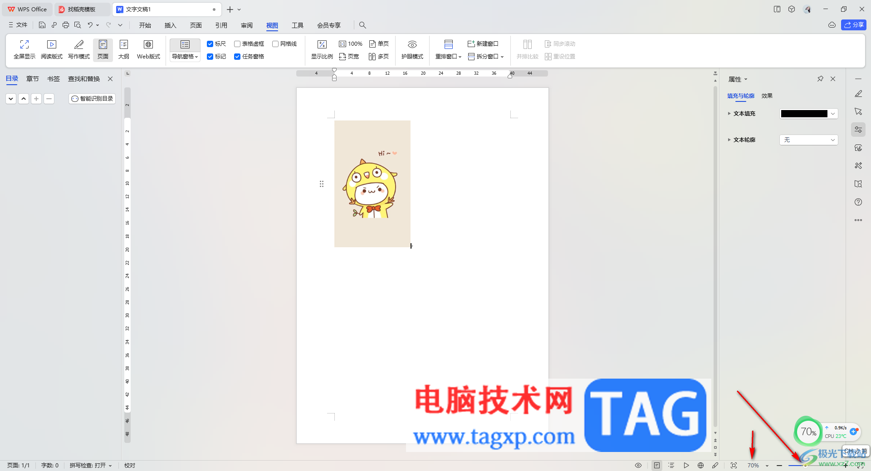Expand the 文本填充 section triangle
This screenshot has width=871, height=471.
(x=729, y=114)
